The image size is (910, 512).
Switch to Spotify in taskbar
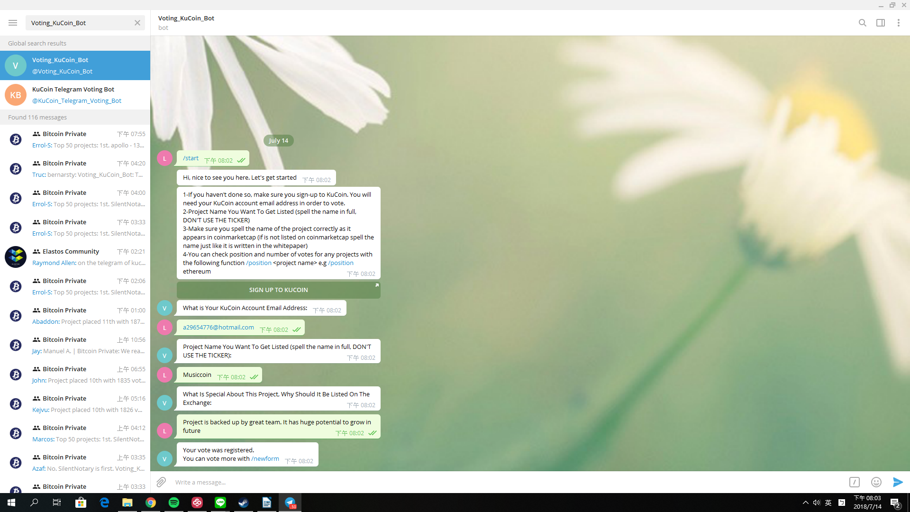(174, 503)
